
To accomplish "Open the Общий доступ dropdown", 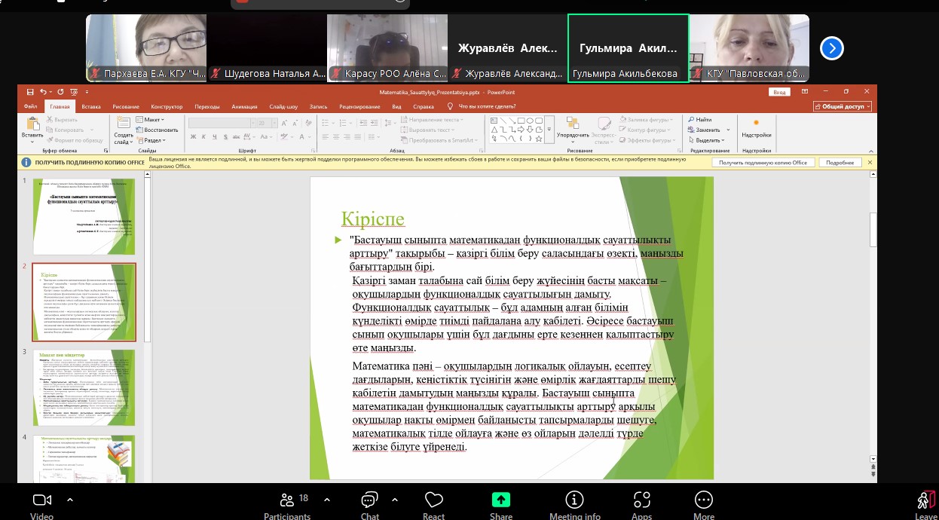I will click(841, 107).
